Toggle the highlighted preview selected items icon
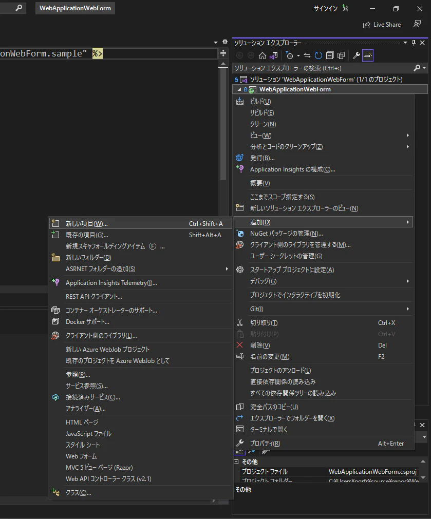Screen dimensions: 431x519 click(x=368, y=55)
